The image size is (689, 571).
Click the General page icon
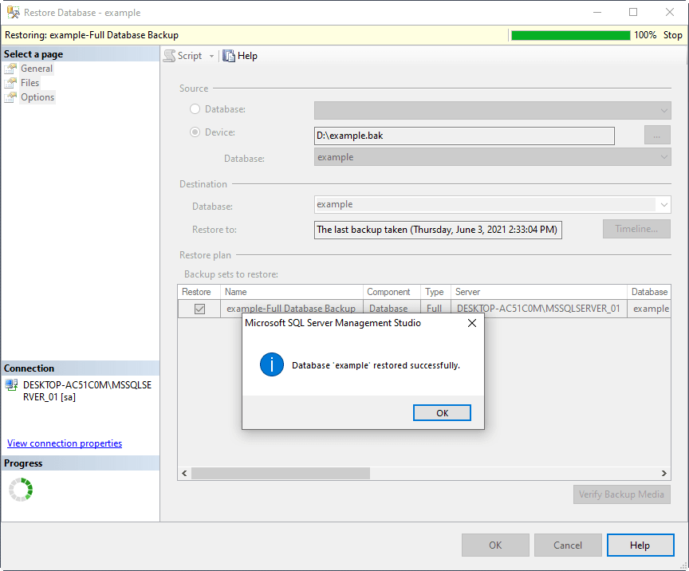10,69
